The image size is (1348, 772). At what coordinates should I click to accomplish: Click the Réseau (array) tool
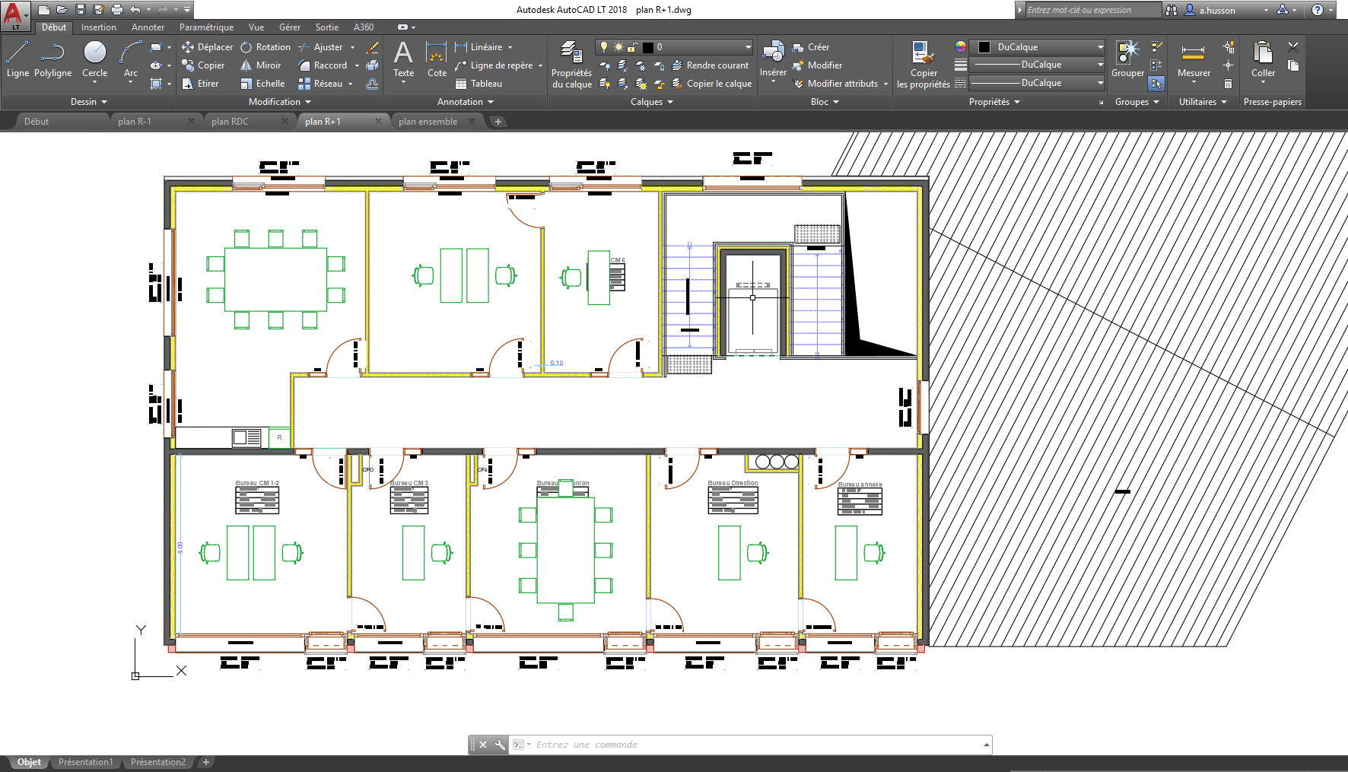320,84
